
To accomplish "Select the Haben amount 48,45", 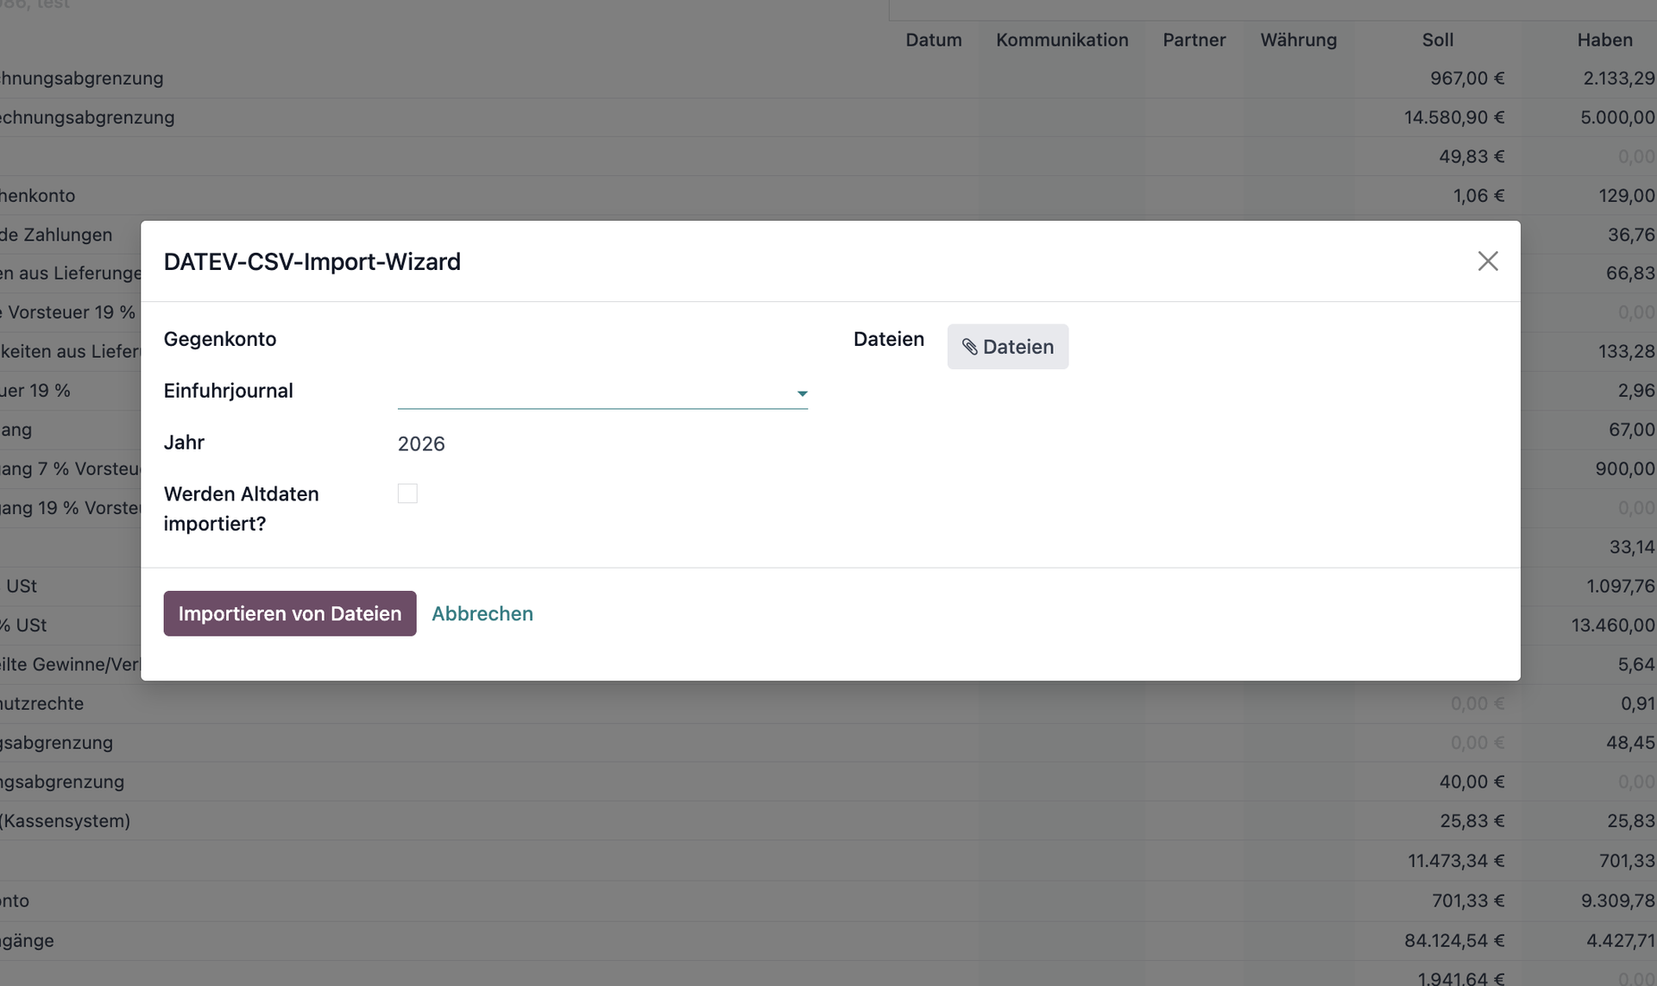I will pos(1630,743).
